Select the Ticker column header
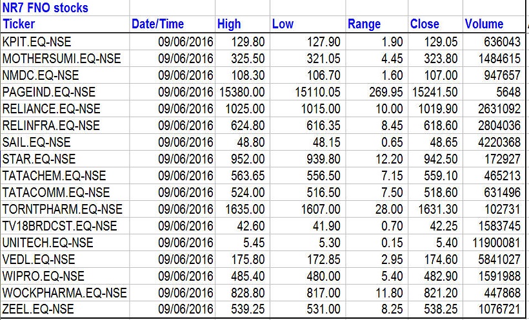This screenshot has height=320, width=529. [x=19, y=24]
